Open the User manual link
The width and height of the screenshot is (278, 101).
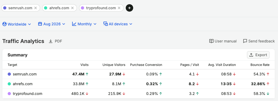223,41
